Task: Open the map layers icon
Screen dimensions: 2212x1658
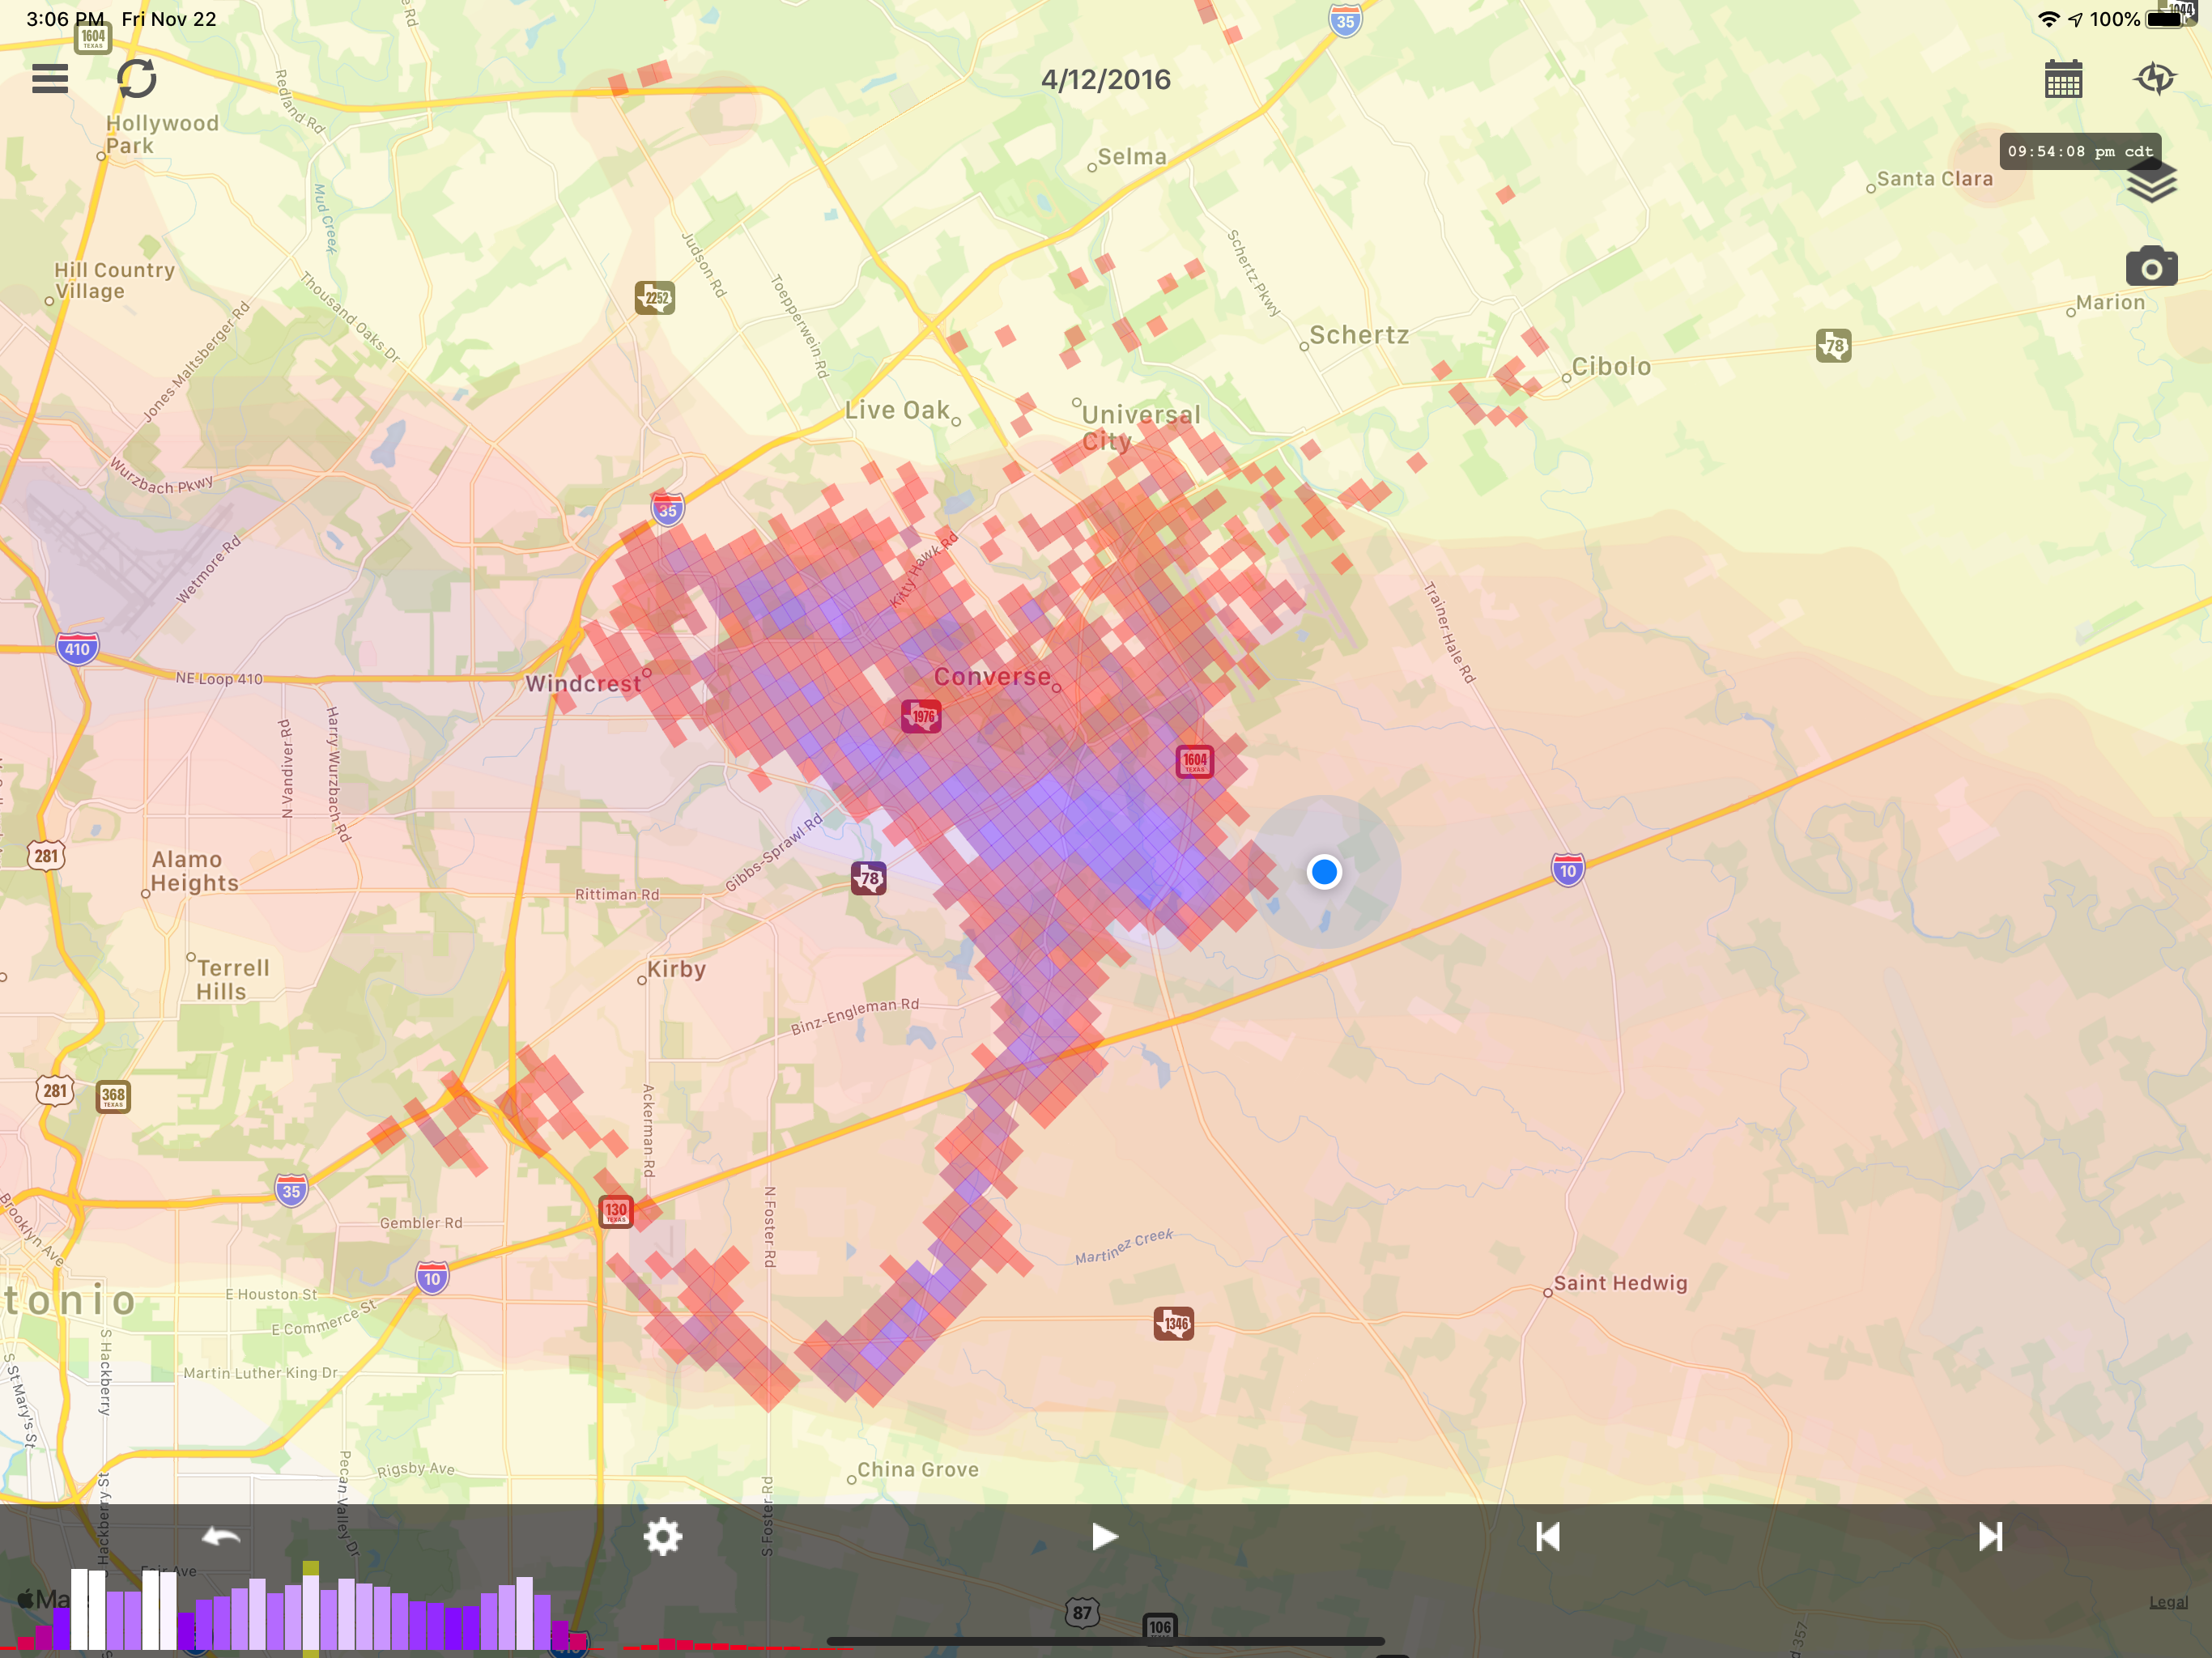Action: pyautogui.click(x=2151, y=183)
